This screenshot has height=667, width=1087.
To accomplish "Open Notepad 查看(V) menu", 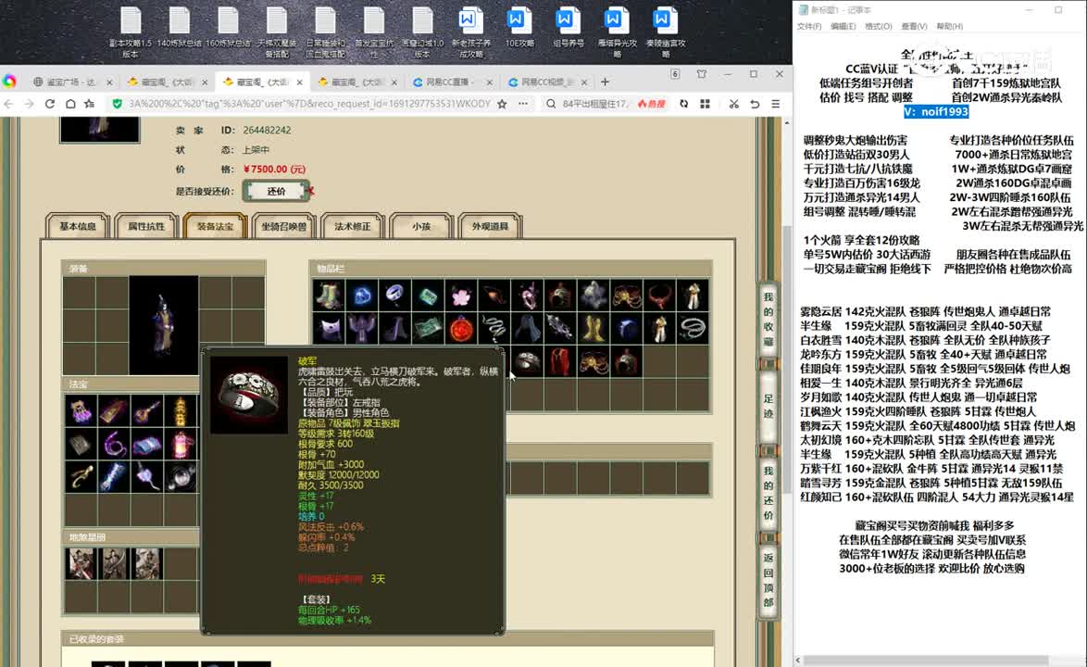I will coord(915,26).
